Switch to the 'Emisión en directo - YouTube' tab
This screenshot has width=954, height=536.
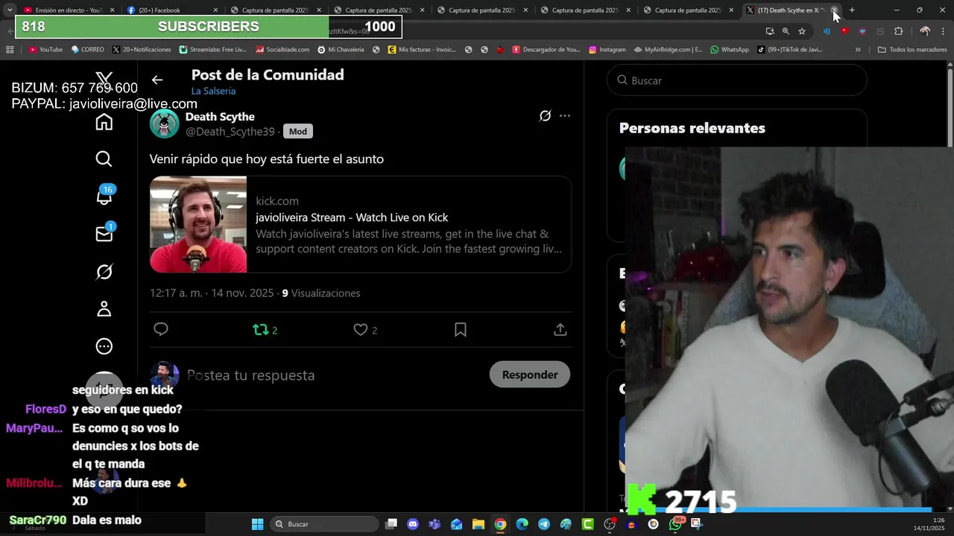69,10
